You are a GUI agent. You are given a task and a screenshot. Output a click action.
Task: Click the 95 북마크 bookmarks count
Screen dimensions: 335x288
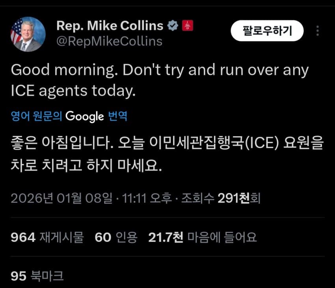coord(37,276)
